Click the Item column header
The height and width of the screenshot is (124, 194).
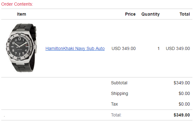[21, 14]
